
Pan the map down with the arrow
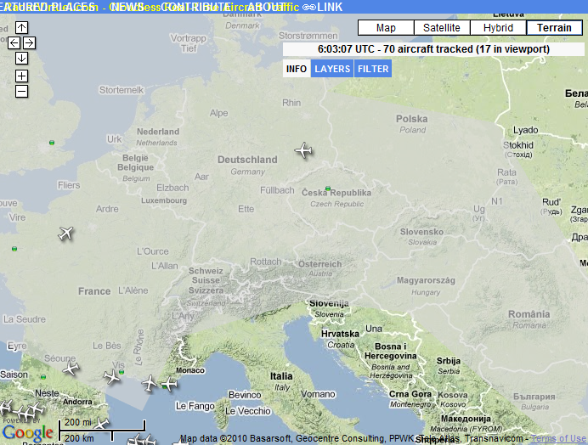[x=21, y=58]
